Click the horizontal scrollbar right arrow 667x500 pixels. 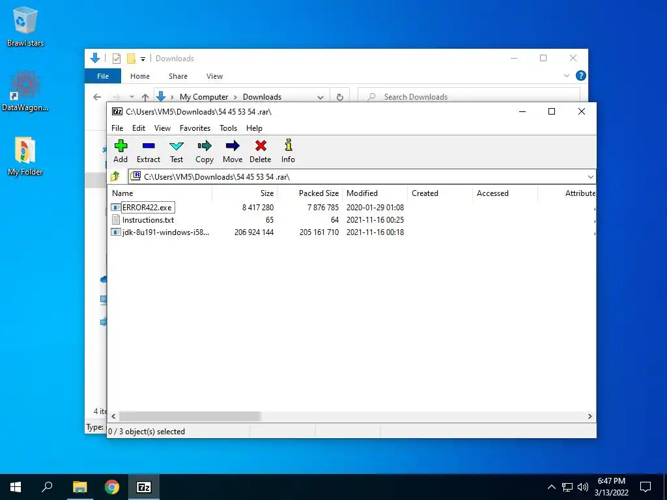(x=590, y=416)
